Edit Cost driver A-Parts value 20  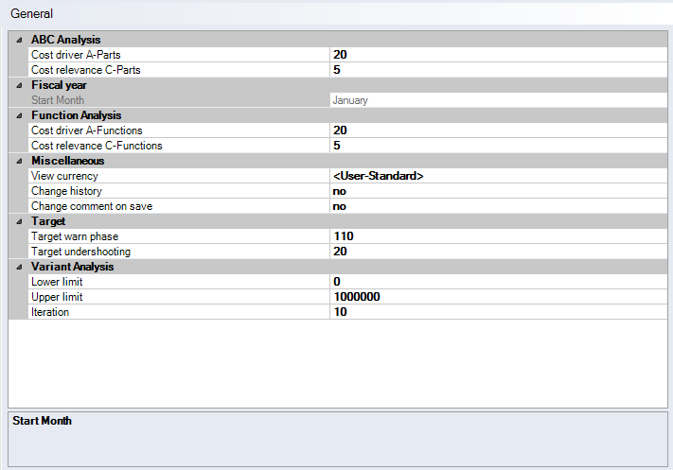click(x=497, y=55)
